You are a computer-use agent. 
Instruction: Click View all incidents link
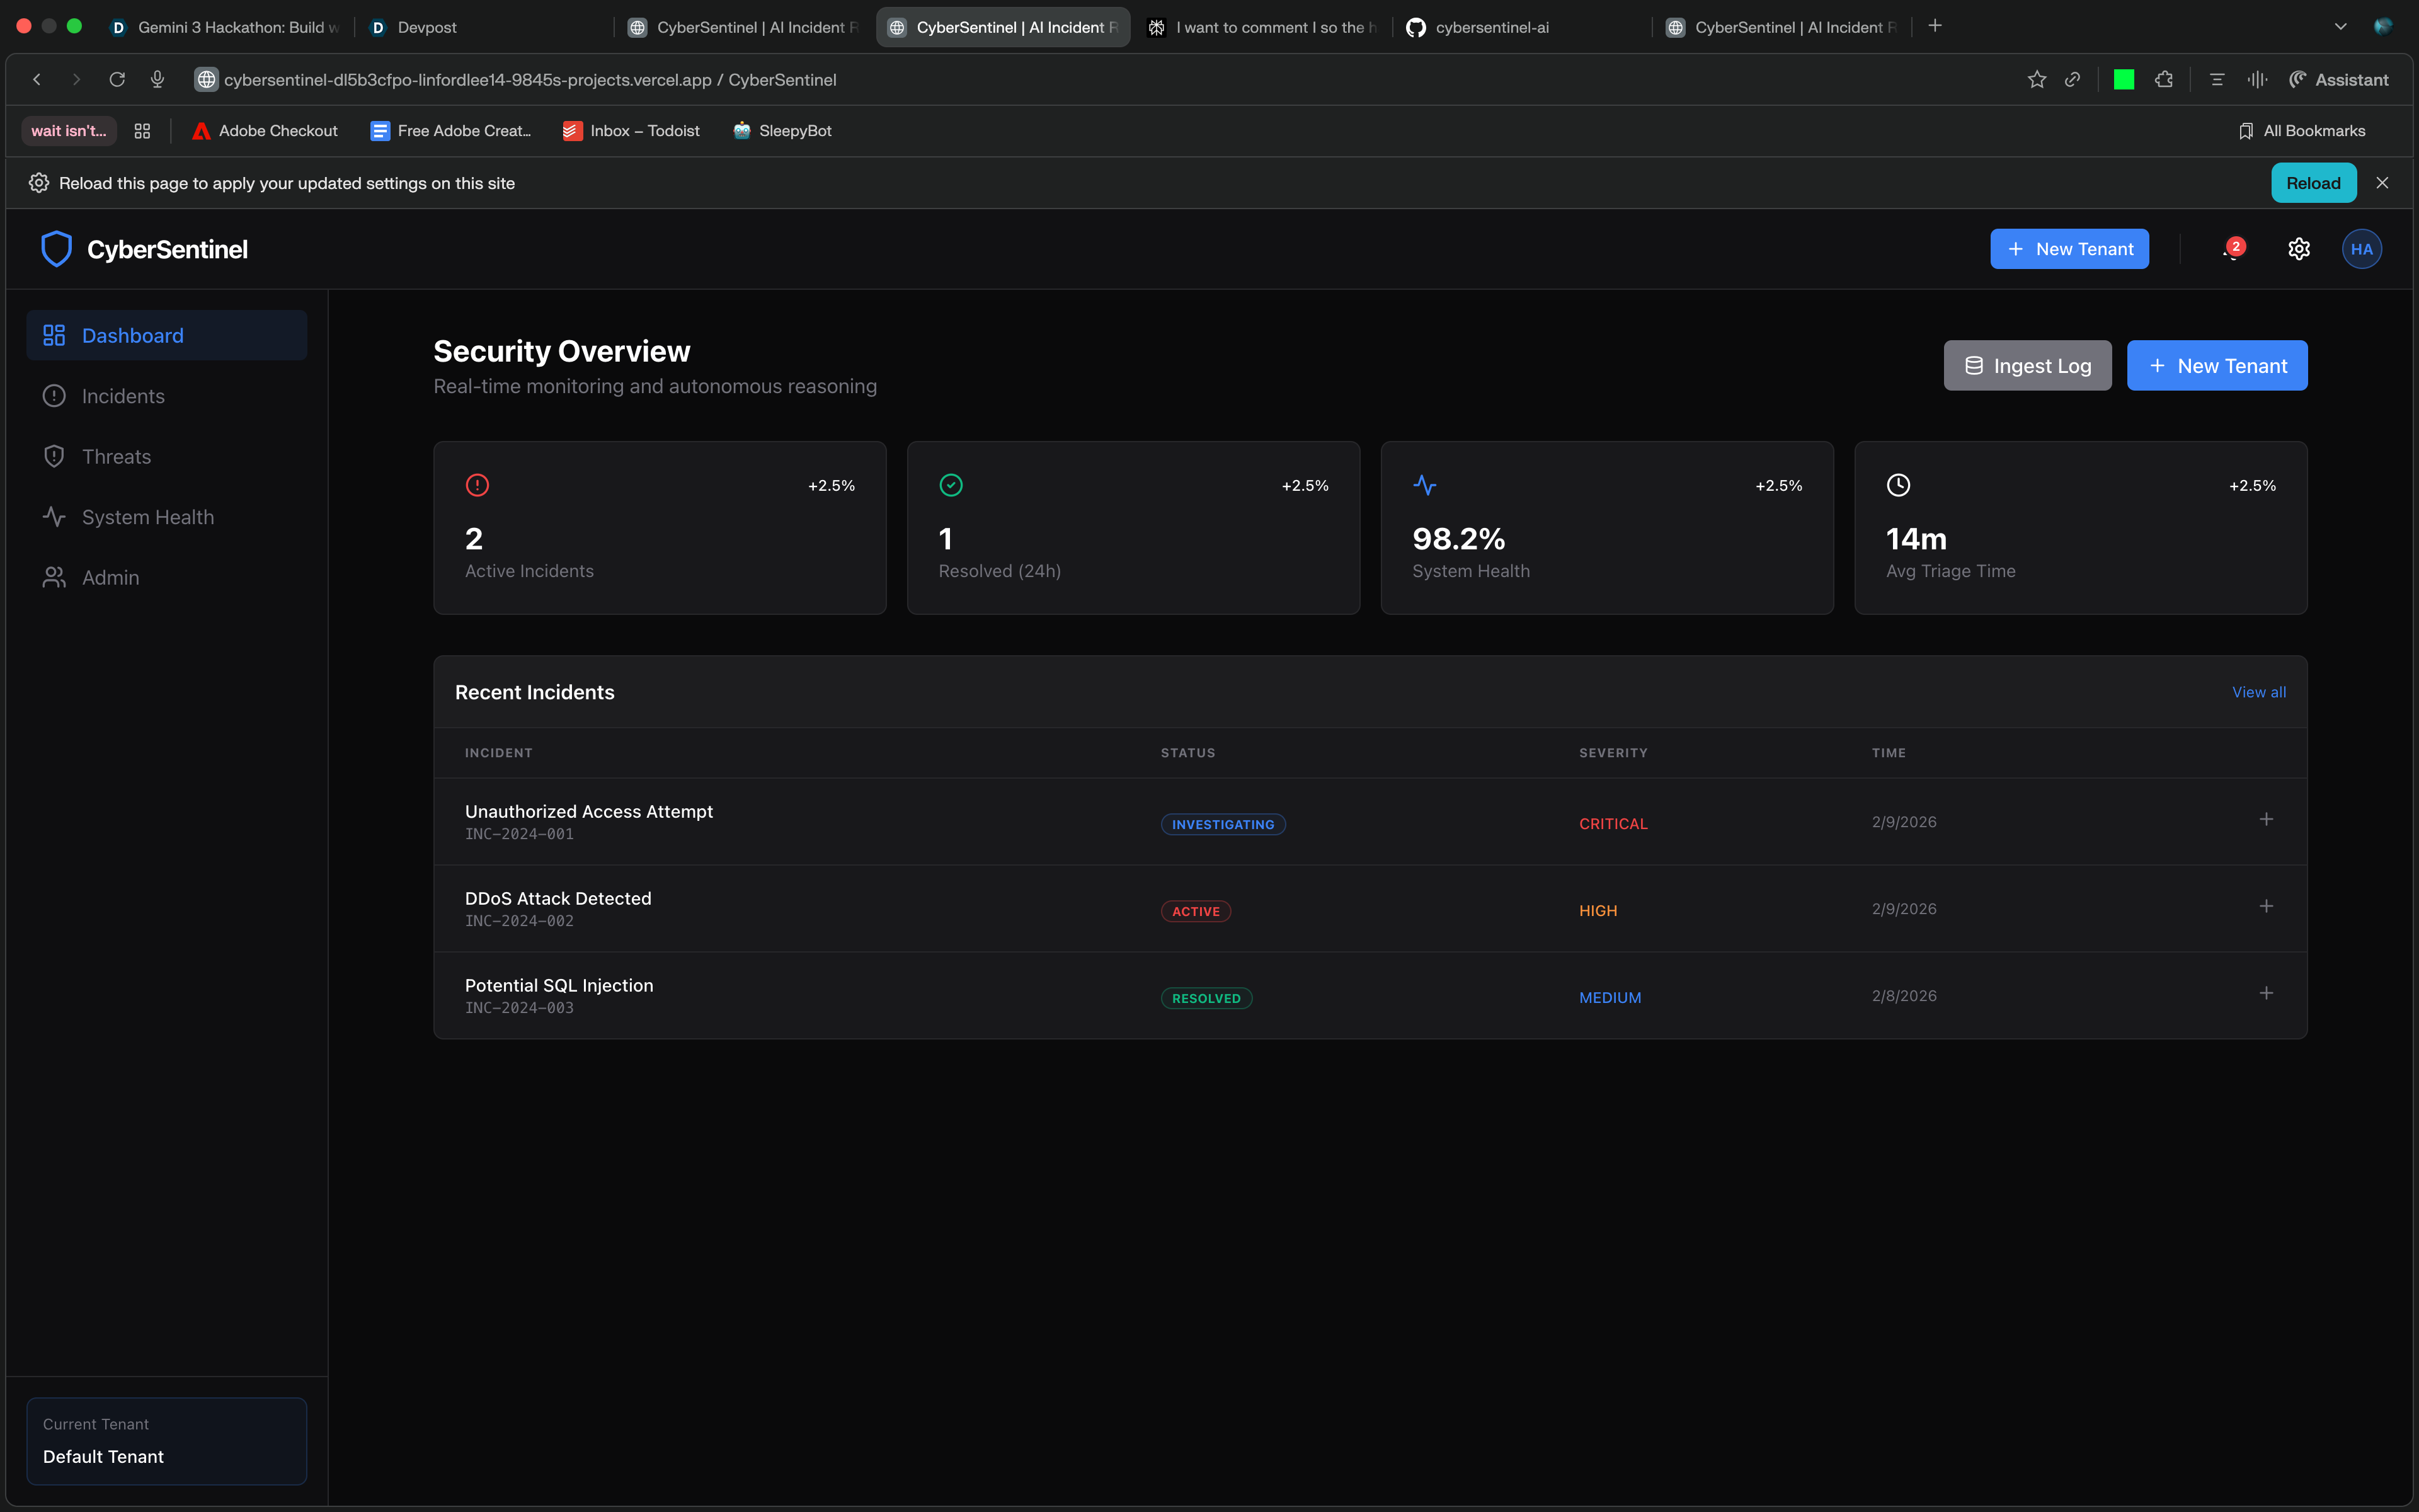pyautogui.click(x=2258, y=692)
